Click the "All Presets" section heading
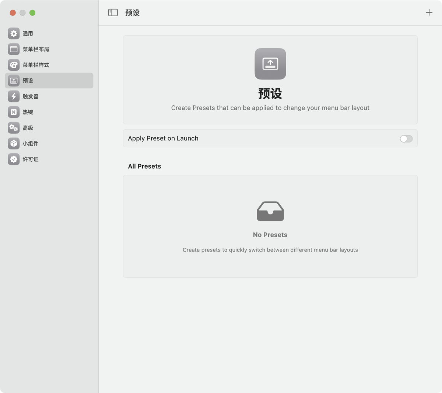Viewport: 442px width, 393px height. 144,166
